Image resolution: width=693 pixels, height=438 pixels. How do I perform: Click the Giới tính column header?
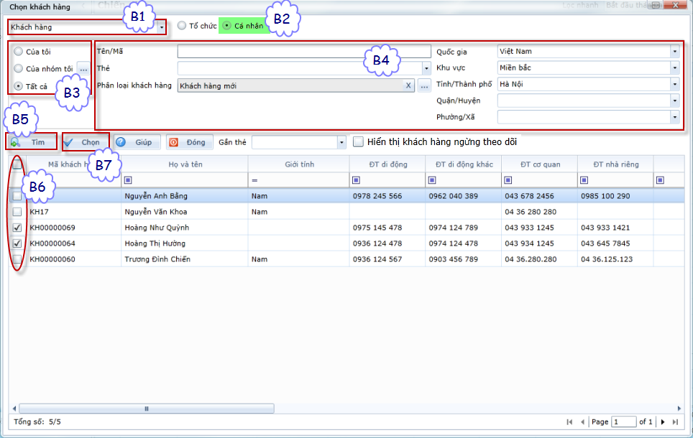point(297,164)
